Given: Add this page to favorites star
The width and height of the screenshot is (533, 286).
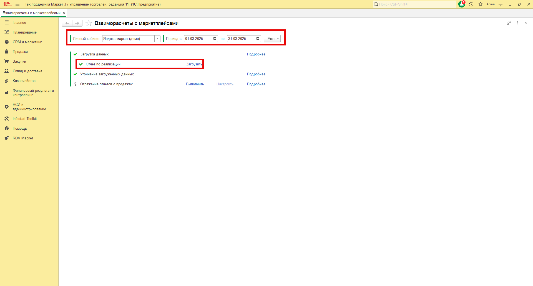Looking at the screenshot, I should point(89,23).
